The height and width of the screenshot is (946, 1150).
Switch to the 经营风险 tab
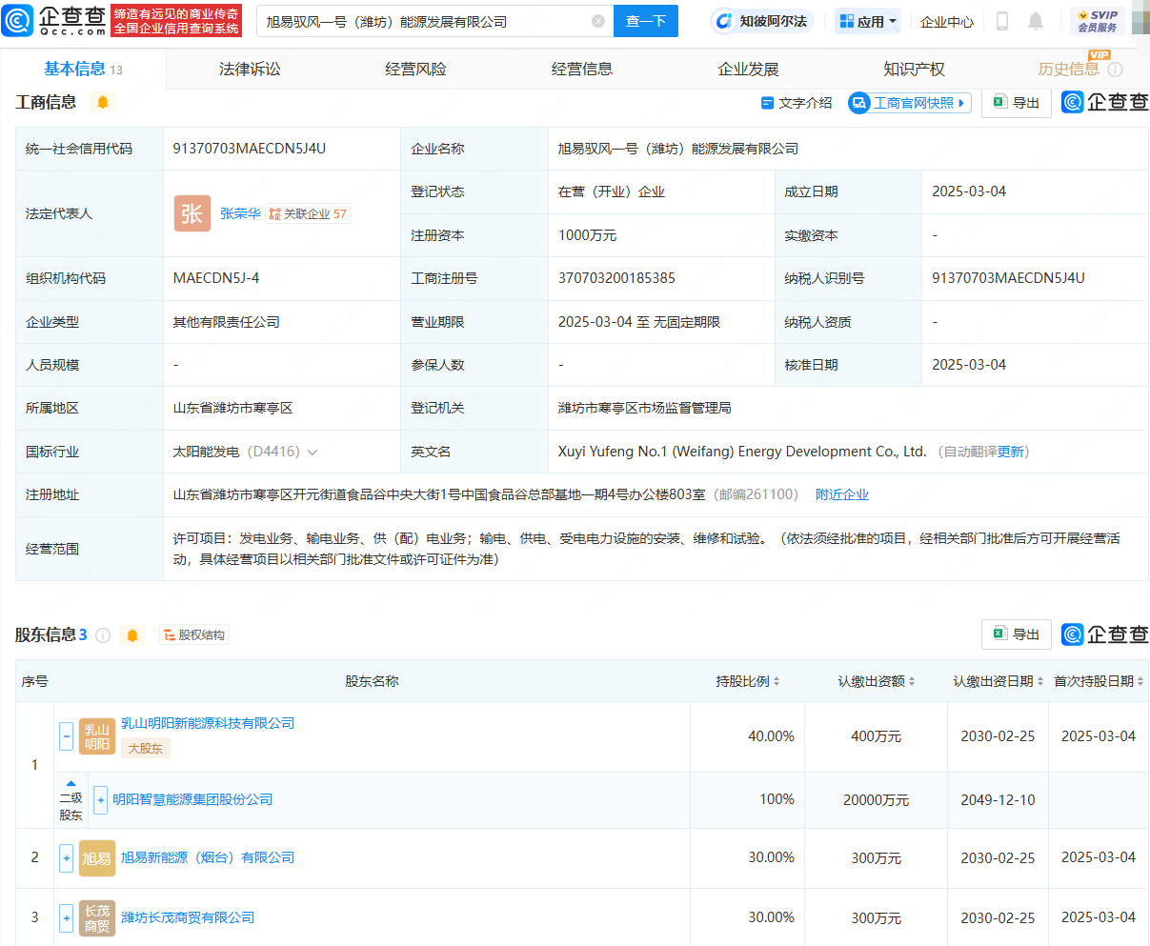pos(415,70)
